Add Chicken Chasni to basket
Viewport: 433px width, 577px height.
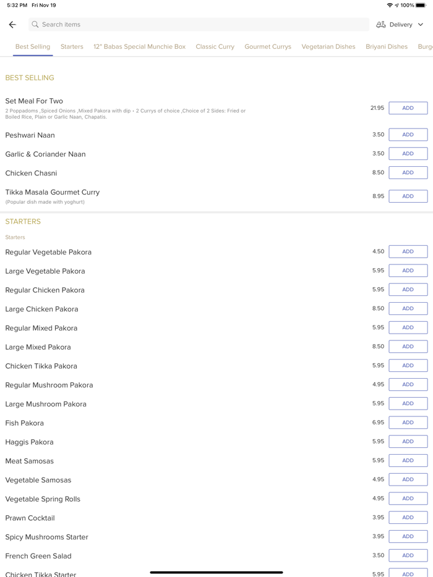tap(408, 173)
